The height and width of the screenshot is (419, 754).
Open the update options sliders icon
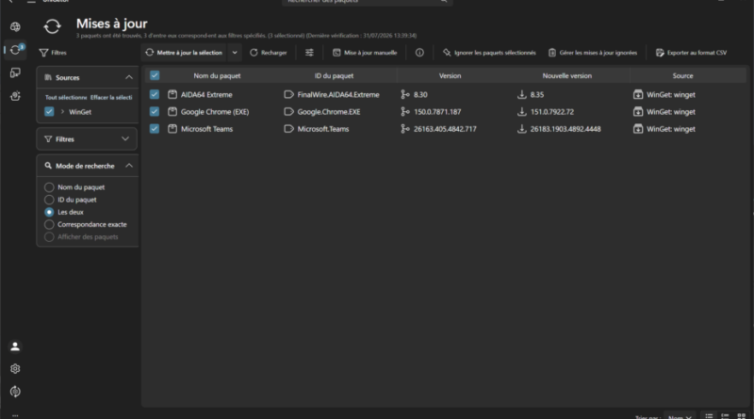[310, 53]
